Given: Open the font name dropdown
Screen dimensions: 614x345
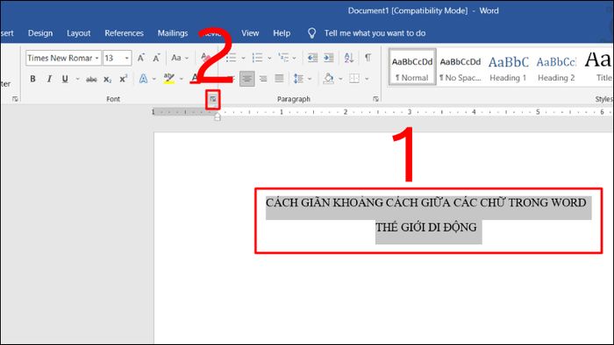Looking at the screenshot, I should [x=96, y=58].
